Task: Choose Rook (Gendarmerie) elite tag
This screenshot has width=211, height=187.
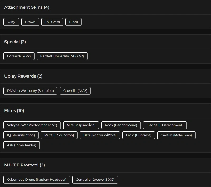Action: coord(121,125)
